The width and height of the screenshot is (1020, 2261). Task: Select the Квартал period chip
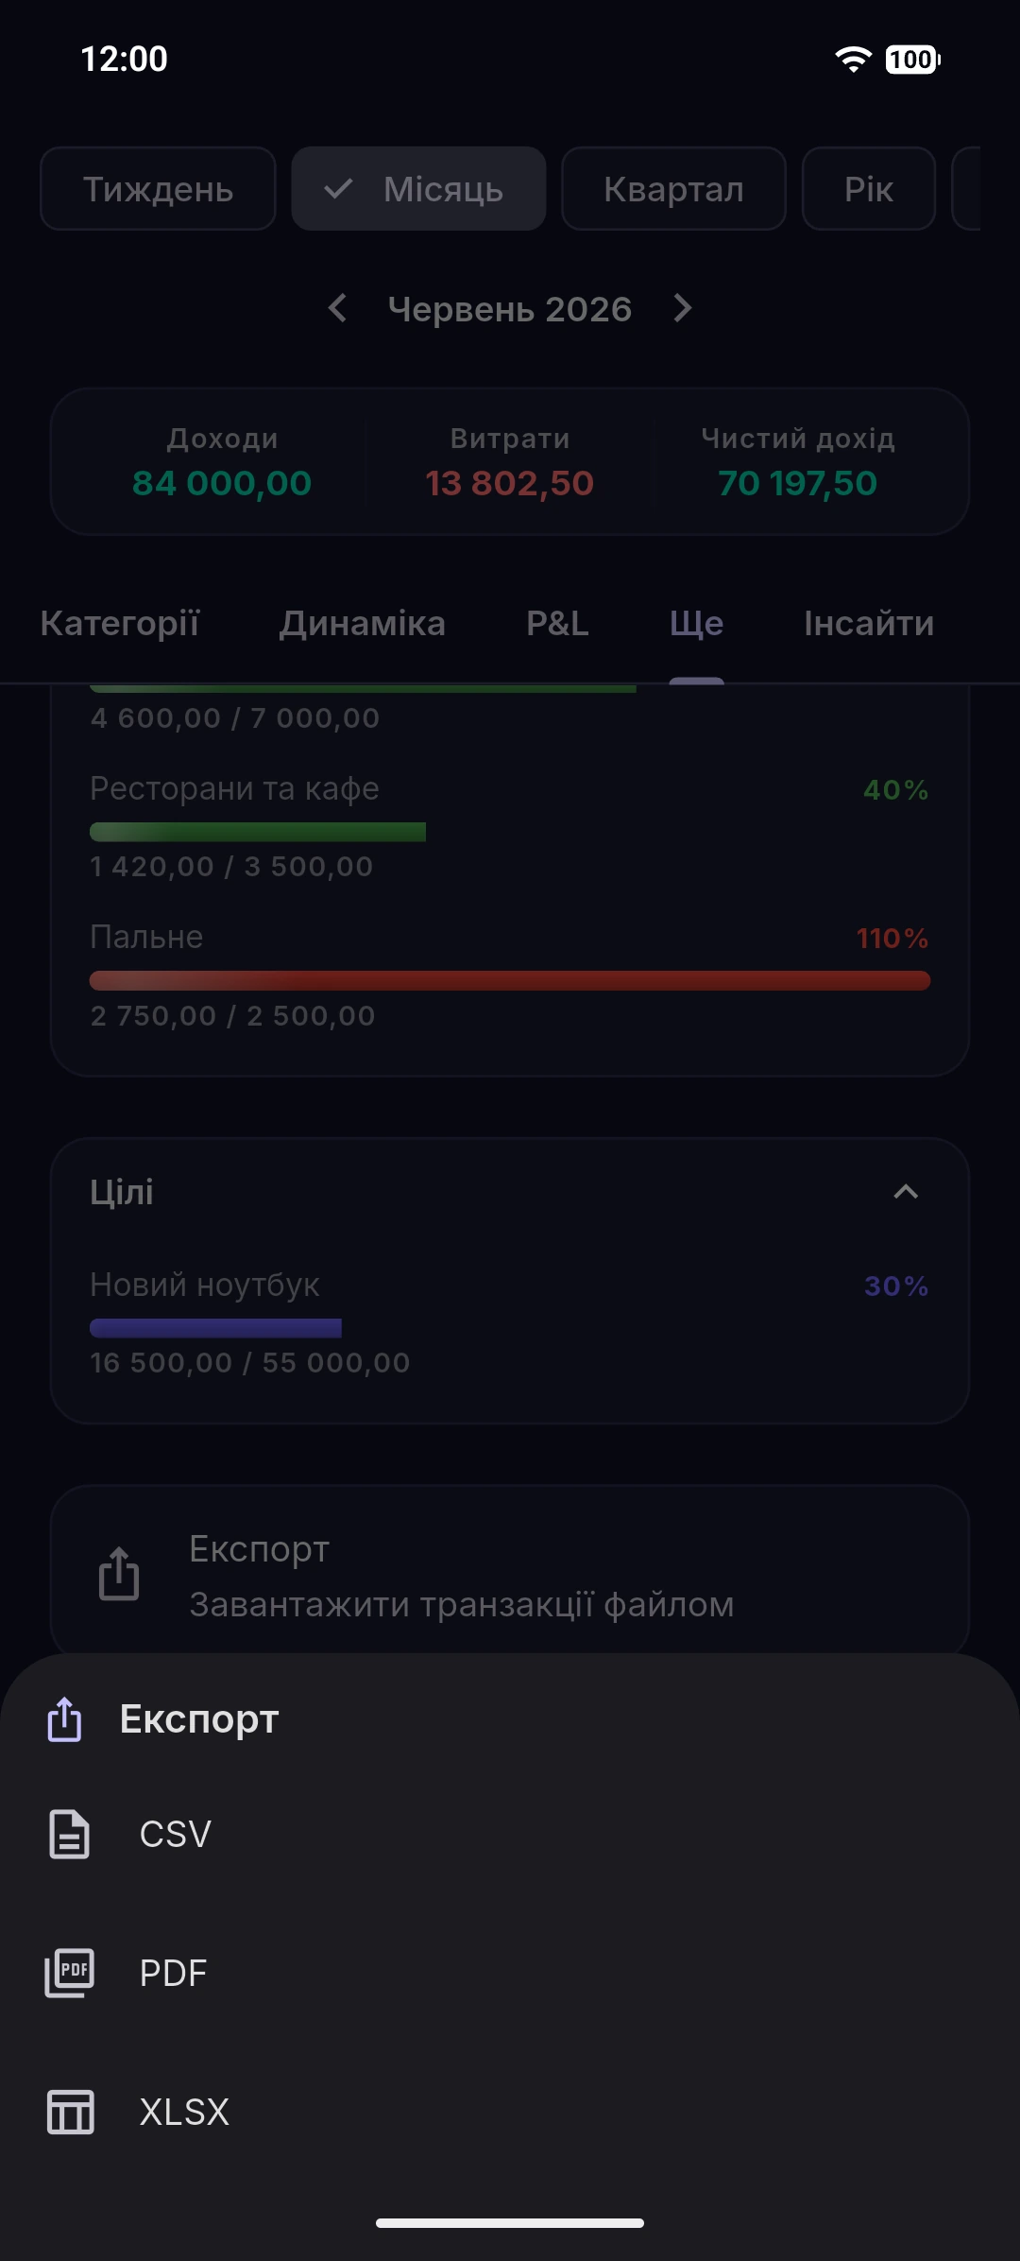[x=673, y=189]
